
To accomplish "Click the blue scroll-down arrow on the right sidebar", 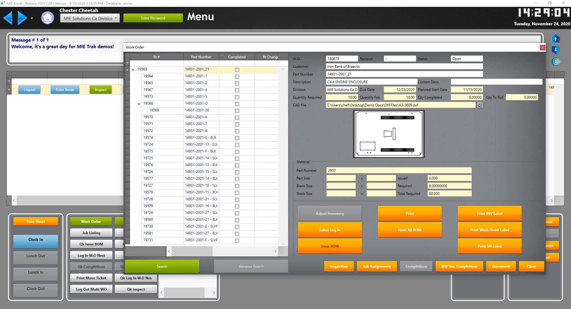I will (x=556, y=50).
